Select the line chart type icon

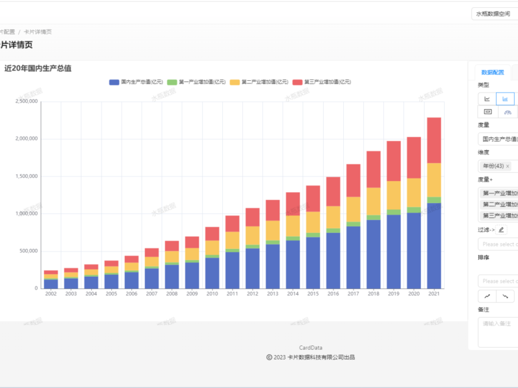tap(487, 99)
